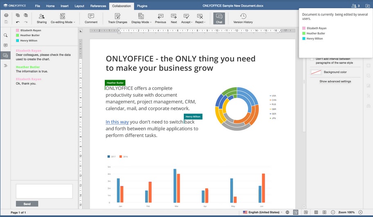Click the Reject change icon

pyautogui.click(x=200, y=16)
